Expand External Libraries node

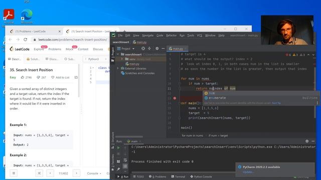(118, 68)
